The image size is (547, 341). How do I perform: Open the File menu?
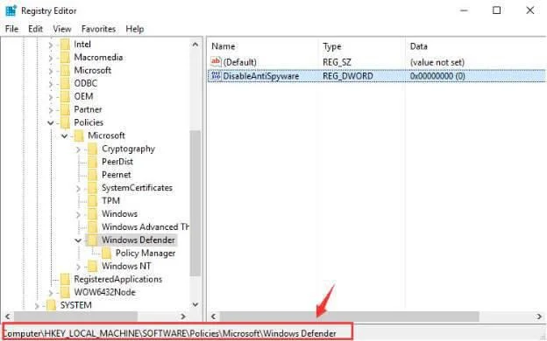click(11, 29)
